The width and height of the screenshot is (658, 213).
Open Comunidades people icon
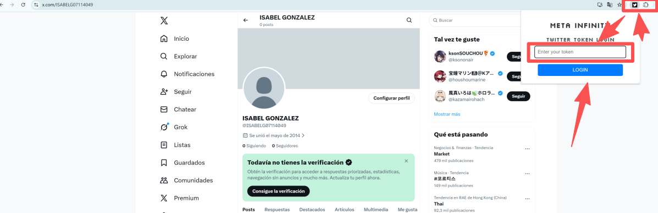coord(164,180)
